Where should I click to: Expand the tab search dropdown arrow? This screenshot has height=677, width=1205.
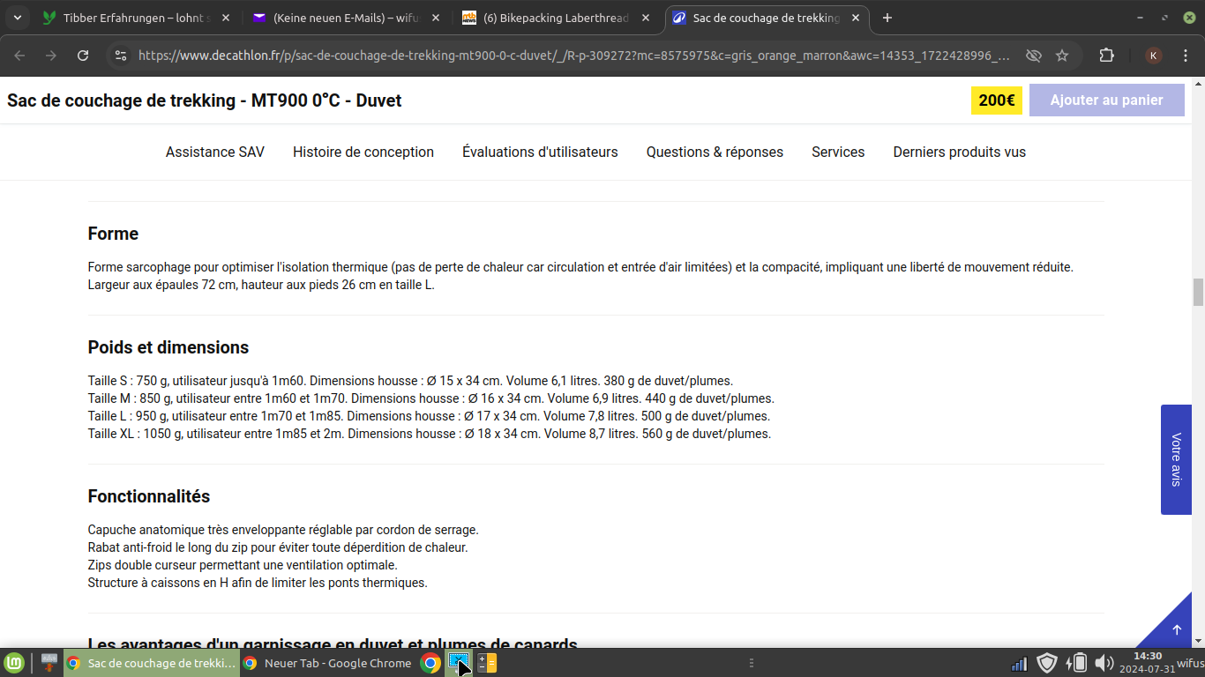[19, 18]
